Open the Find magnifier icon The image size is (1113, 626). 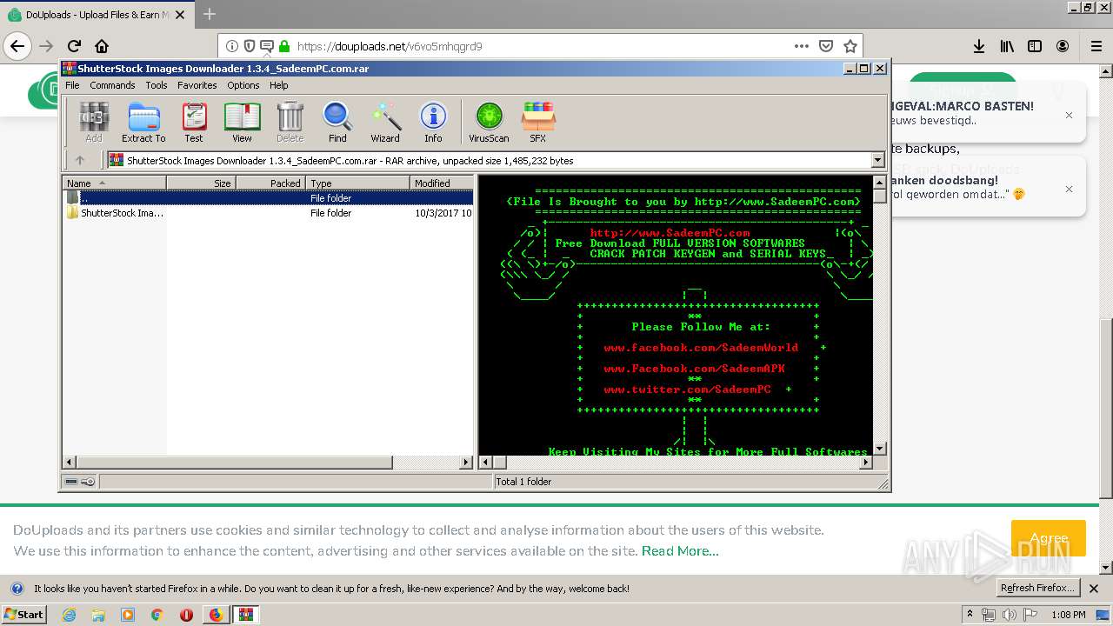(337, 122)
